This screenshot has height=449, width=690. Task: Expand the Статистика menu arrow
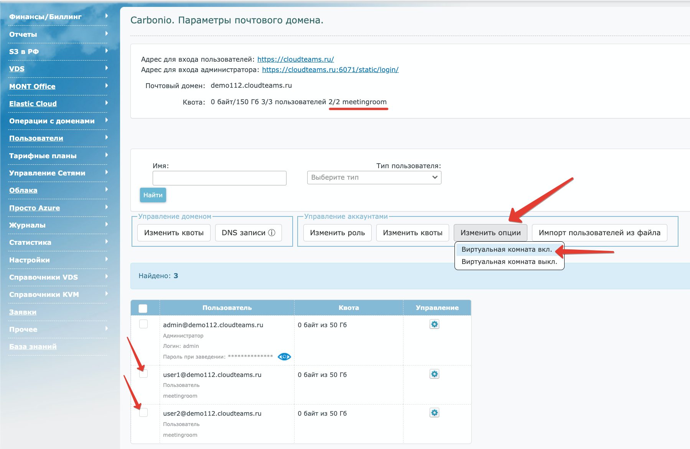(106, 242)
